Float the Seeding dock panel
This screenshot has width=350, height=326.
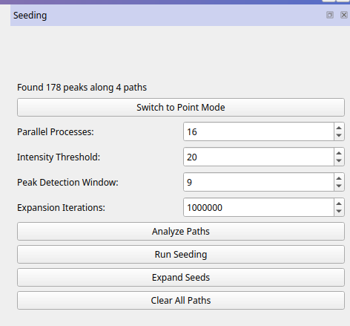click(330, 15)
